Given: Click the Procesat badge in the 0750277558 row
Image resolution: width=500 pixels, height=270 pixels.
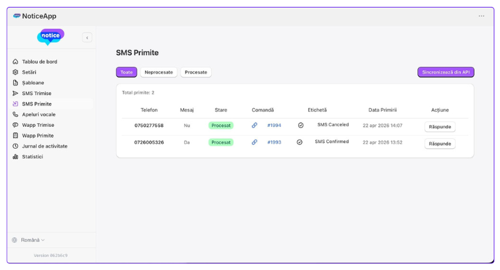Looking at the screenshot, I should tap(221, 125).
